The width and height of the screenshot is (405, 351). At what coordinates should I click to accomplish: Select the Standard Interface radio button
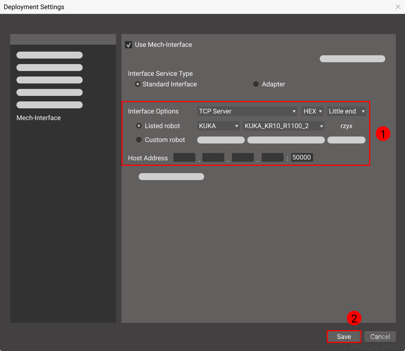(138, 84)
